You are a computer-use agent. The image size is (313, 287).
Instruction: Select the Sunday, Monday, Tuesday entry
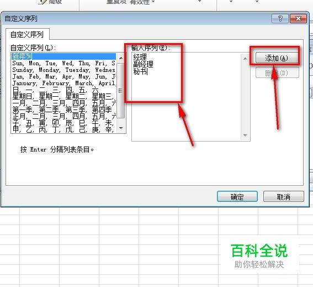pos(63,70)
